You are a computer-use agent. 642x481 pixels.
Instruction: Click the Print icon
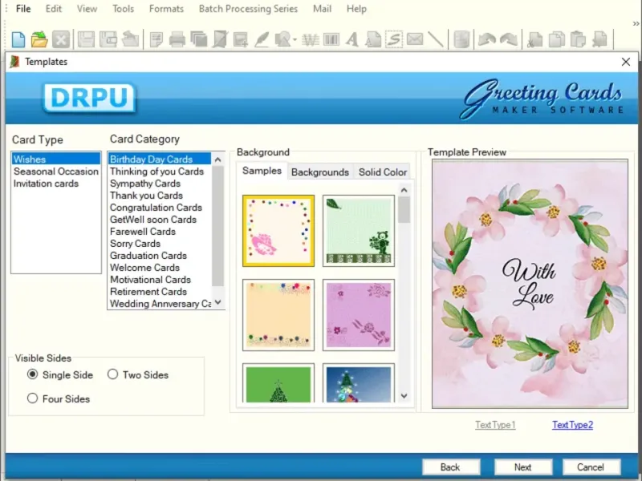coord(177,39)
